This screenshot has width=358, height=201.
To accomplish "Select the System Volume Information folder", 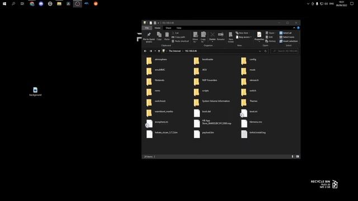I will 211,102.
